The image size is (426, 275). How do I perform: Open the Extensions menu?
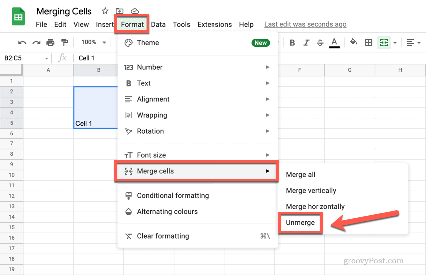pos(214,24)
